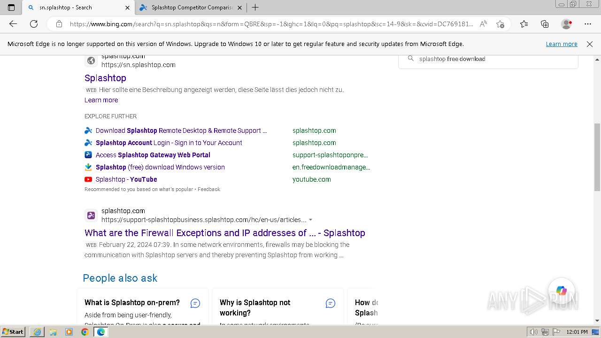The height and width of the screenshot is (338, 601).
Task: Click the browser Back arrow
Action: [x=13, y=24]
